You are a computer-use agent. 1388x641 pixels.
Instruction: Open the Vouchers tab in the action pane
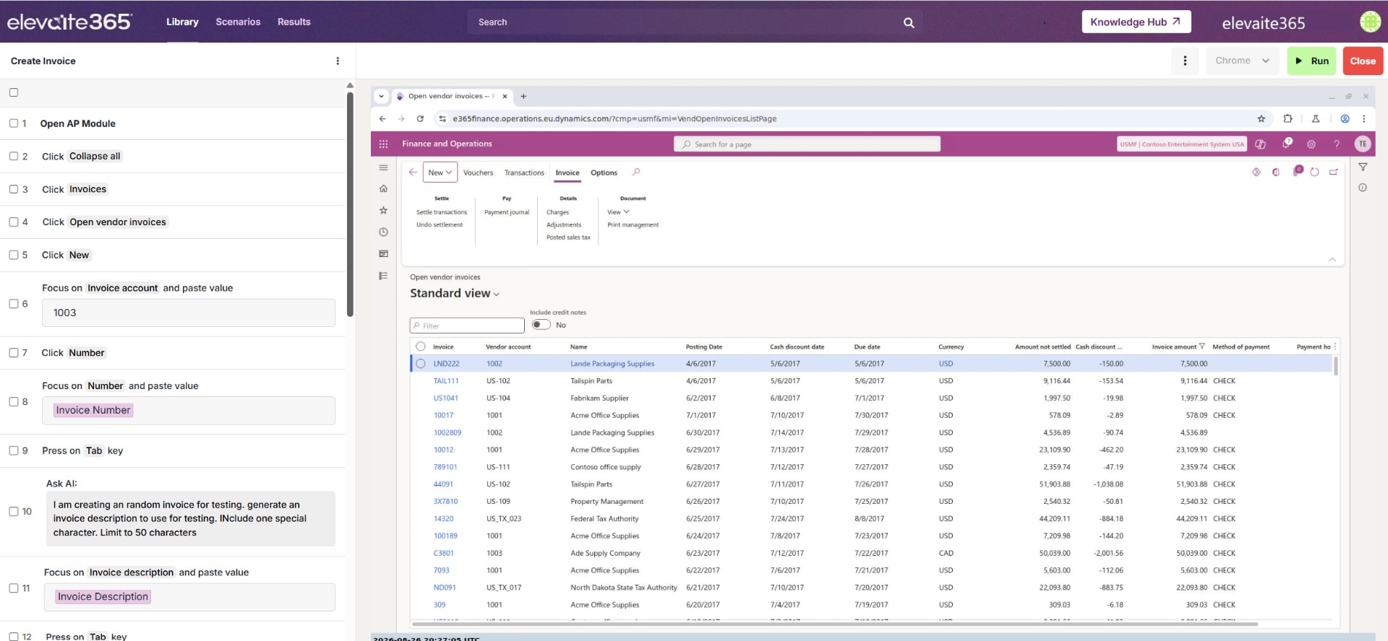[478, 173]
